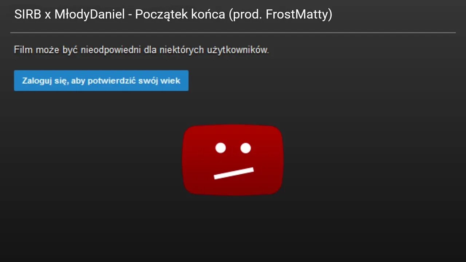Click "(prod. FrostMatty)" in the title
The image size is (466, 262).
[281, 15]
